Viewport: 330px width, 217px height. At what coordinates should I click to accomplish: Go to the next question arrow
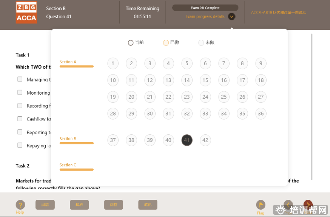pos(308,204)
